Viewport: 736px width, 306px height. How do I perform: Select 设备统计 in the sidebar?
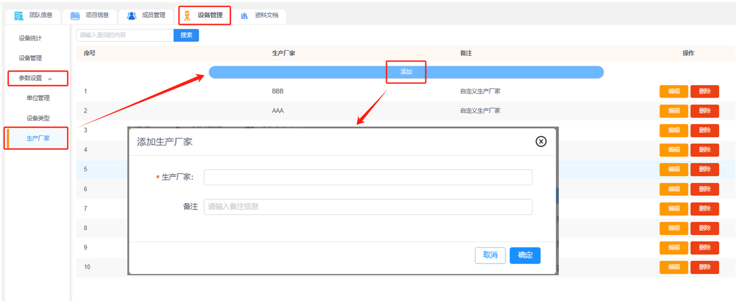[30, 38]
